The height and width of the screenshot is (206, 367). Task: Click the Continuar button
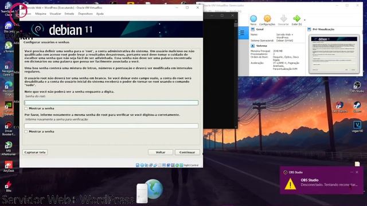point(188,152)
